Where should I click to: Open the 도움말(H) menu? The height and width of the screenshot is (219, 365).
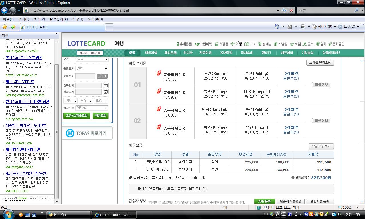[x=96, y=19]
